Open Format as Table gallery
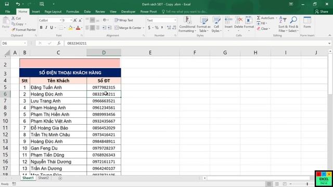 [203, 24]
